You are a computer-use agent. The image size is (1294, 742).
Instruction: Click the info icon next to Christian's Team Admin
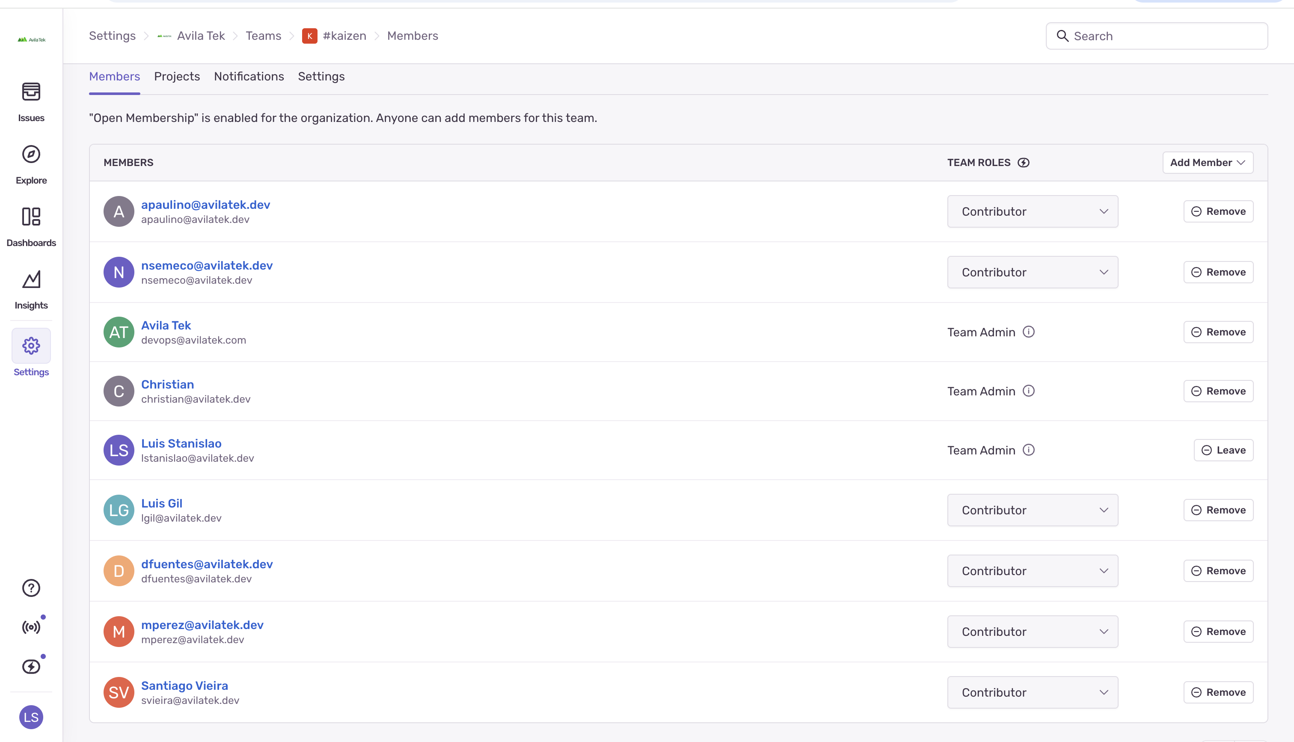click(1029, 391)
